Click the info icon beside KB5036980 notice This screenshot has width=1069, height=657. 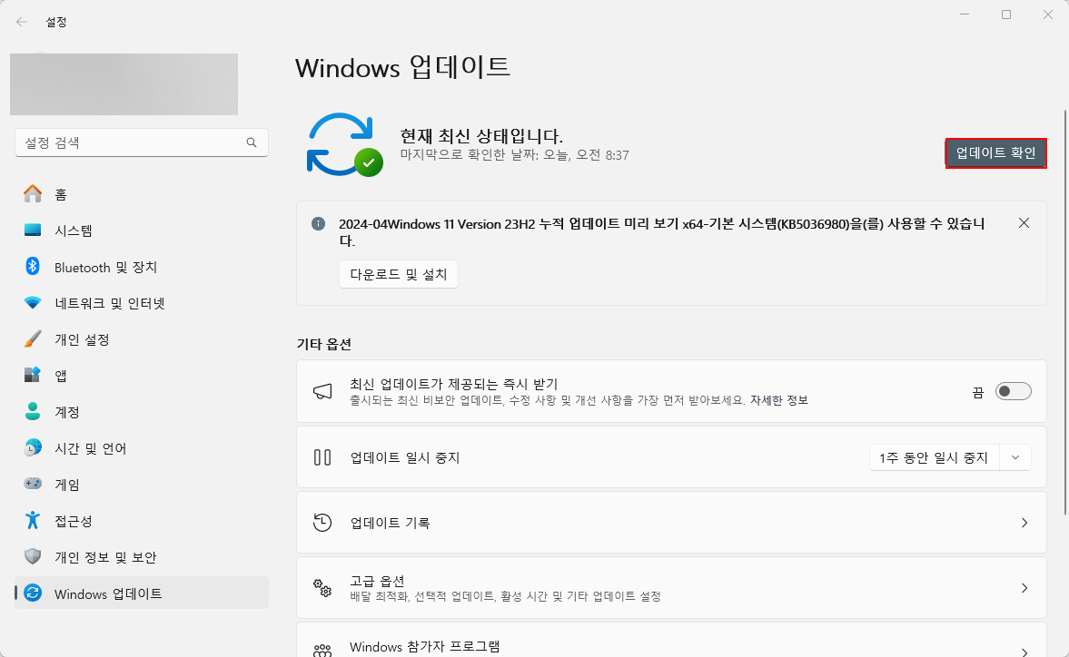[x=319, y=223]
